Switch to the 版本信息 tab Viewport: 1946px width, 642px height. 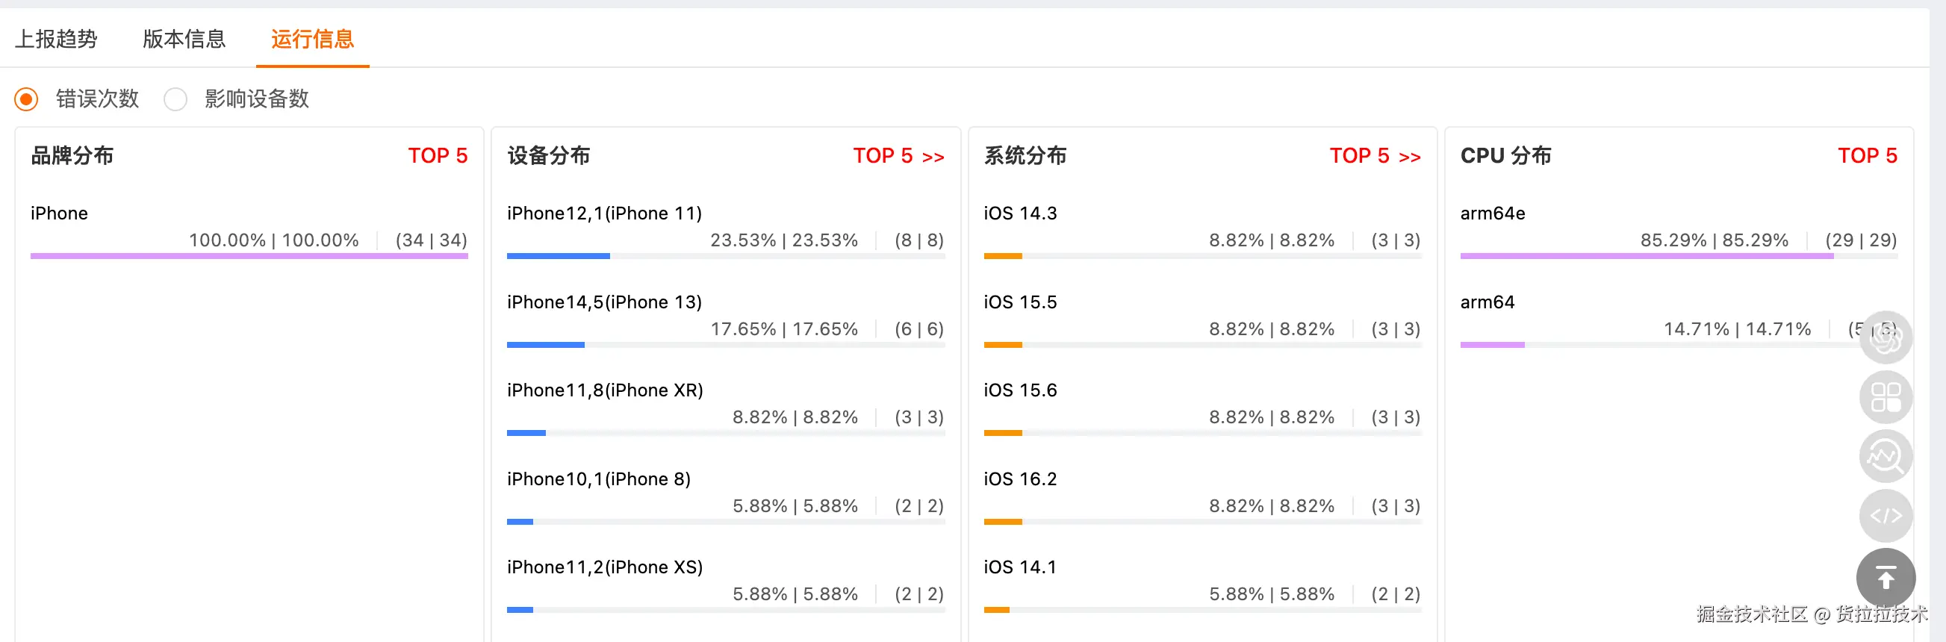click(184, 39)
